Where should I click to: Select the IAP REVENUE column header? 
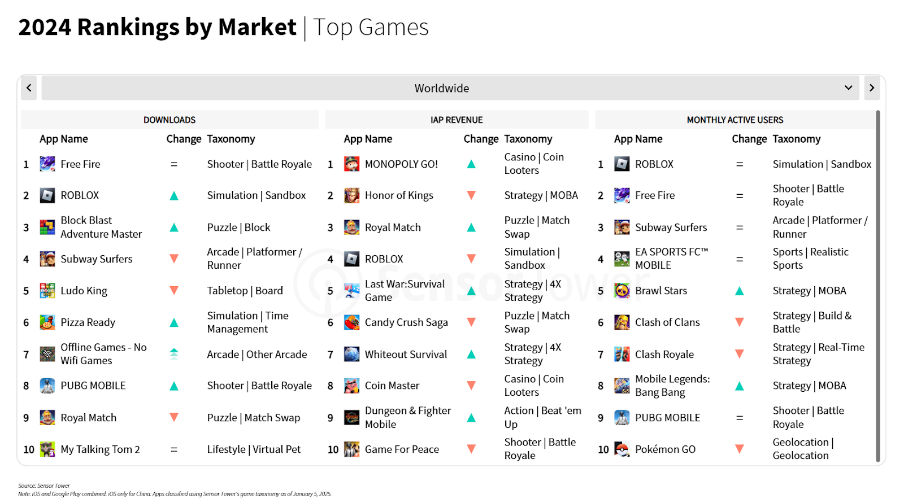[x=457, y=120]
